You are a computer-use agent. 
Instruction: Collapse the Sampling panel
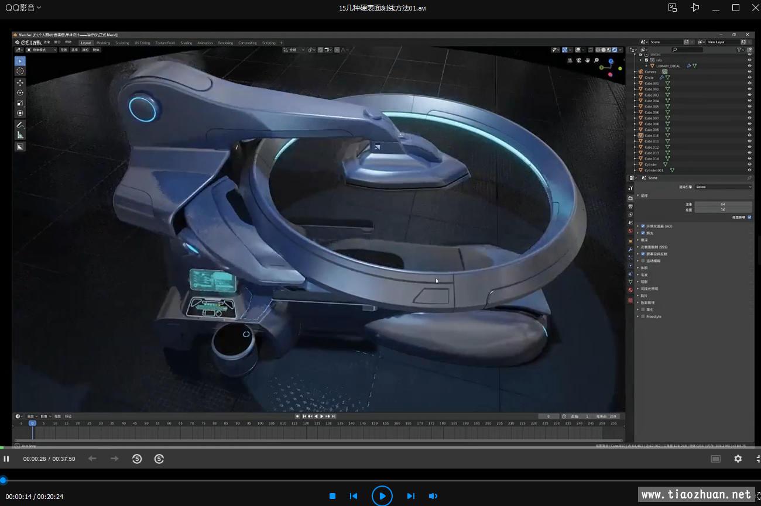637,196
